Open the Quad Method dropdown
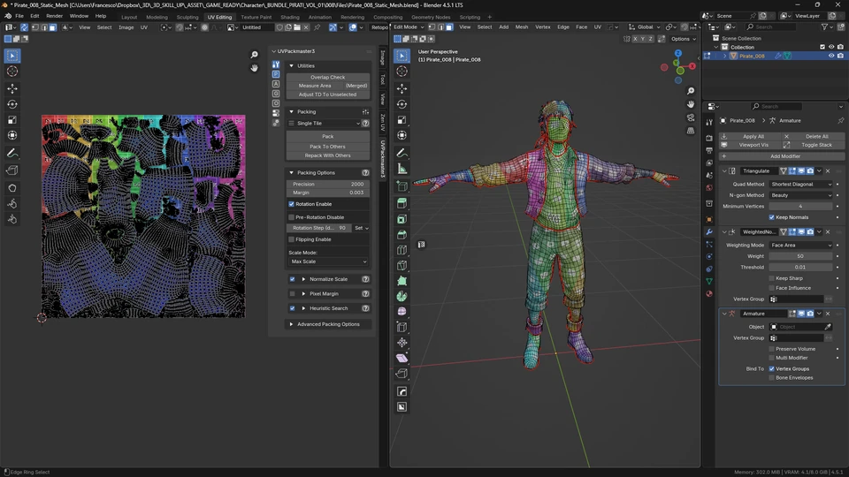This screenshot has height=477, width=849. (801, 184)
